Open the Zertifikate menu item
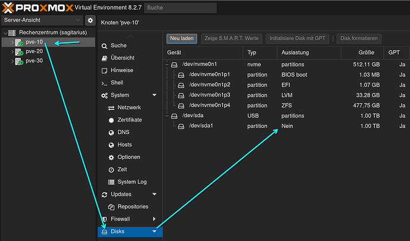Image resolution: width=410 pixels, height=241 pixels. pyautogui.click(x=130, y=120)
